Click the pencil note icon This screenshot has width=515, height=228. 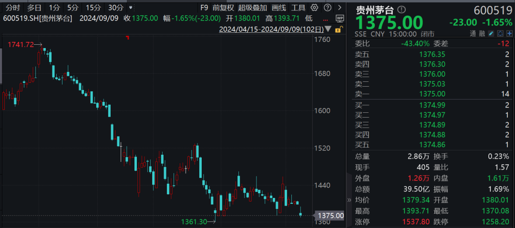[x=491, y=33]
